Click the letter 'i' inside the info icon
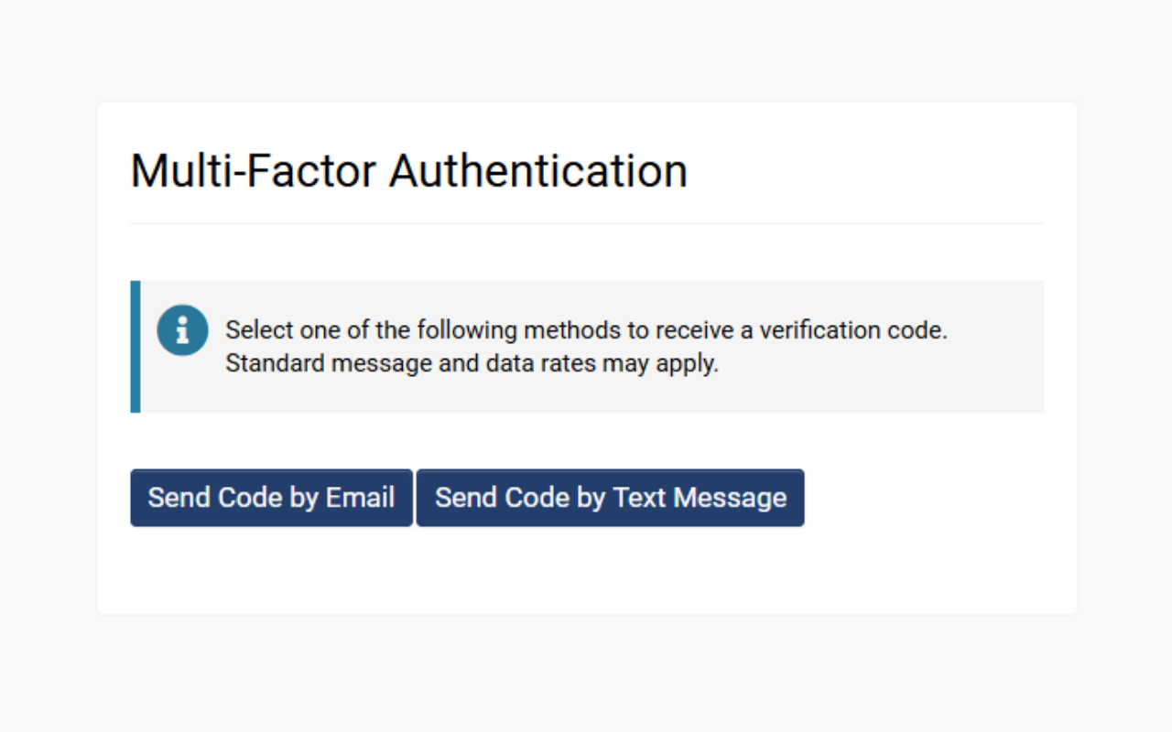The width and height of the screenshot is (1172, 732). click(x=182, y=330)
